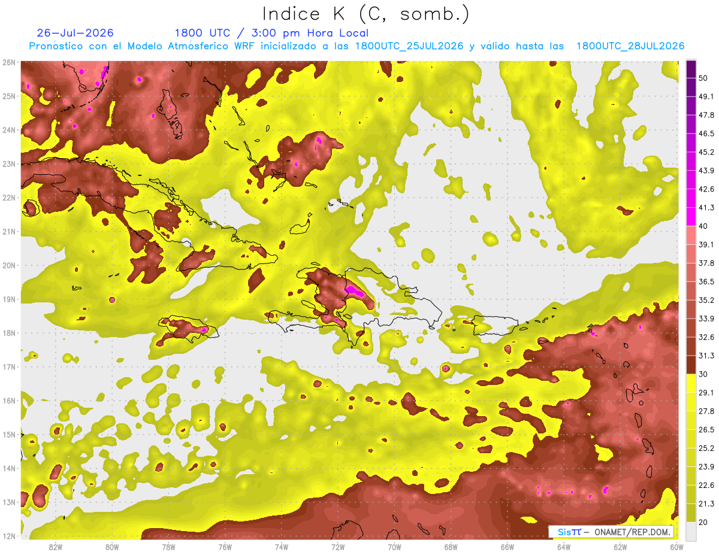Screen dimensions: 719x555
Task: Select the '47.8' color scale value
Action: click(x=706, y=115)
